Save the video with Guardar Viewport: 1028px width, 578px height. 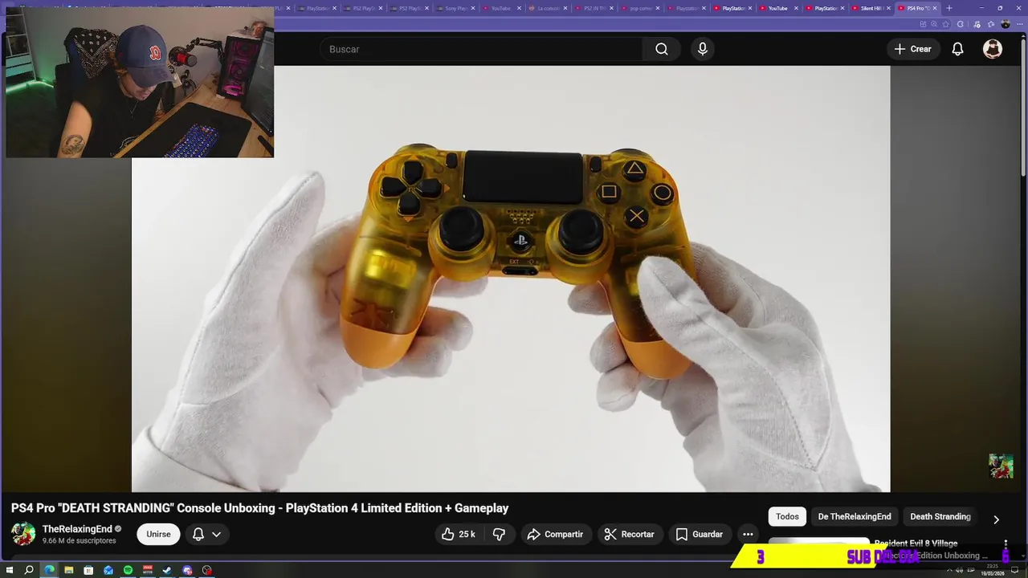click(x=700, y=534)
